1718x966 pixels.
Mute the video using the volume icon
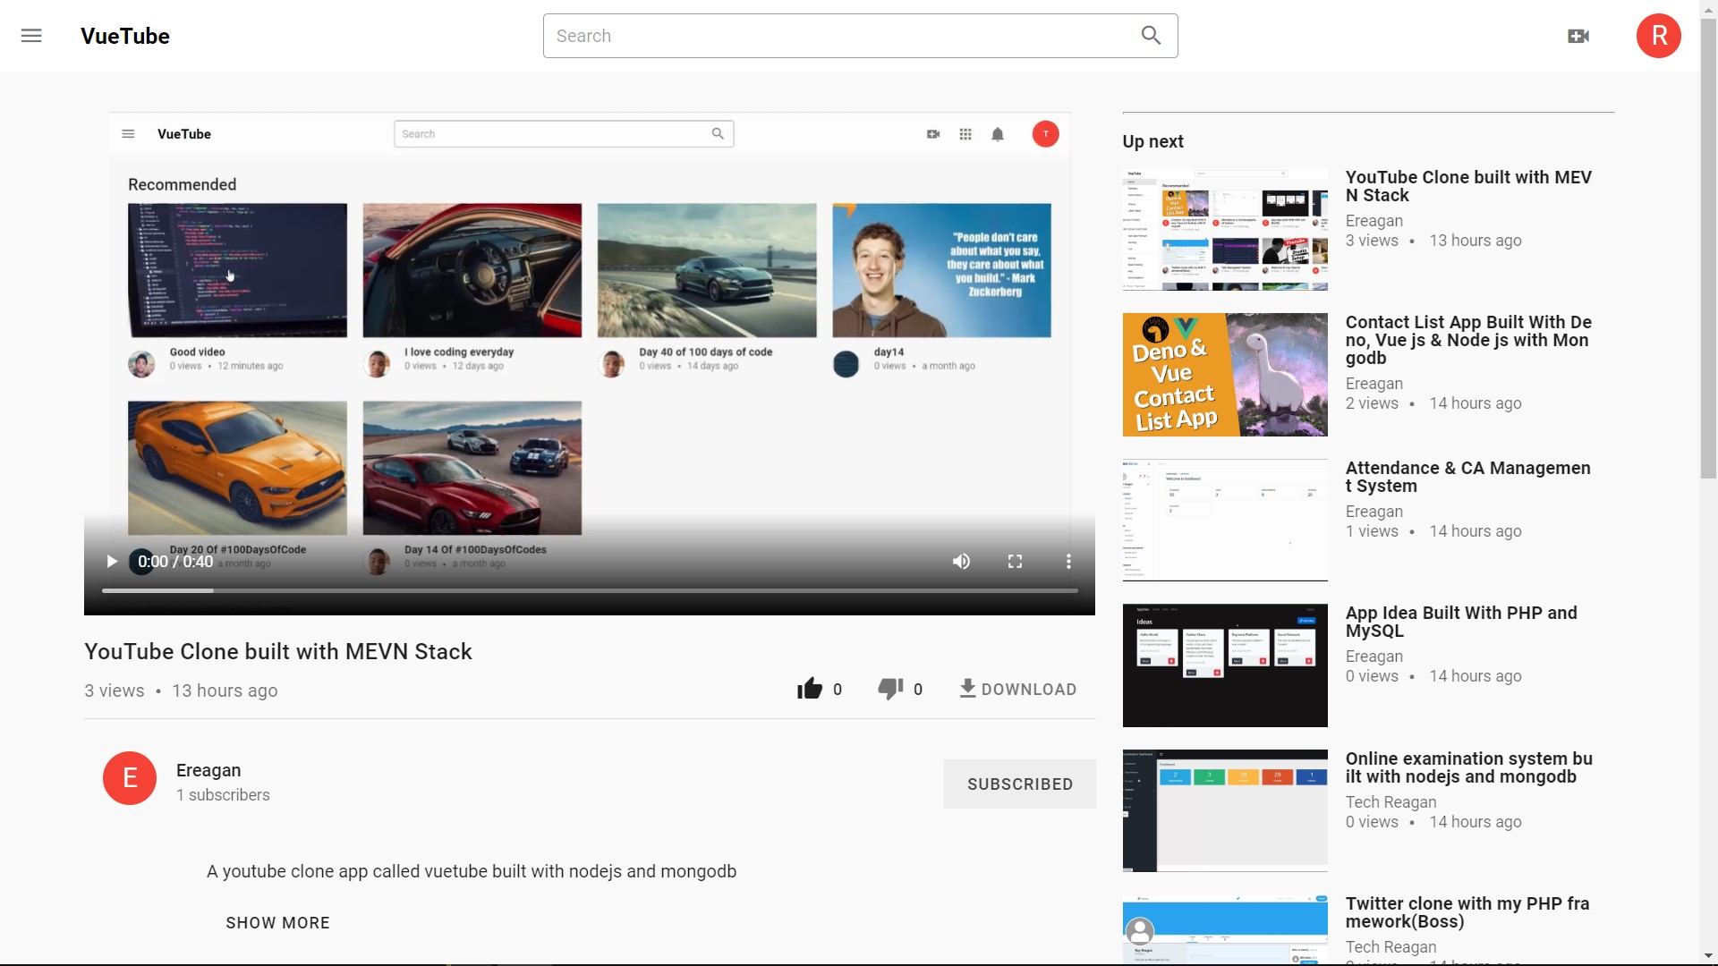(x=961, y=562)
